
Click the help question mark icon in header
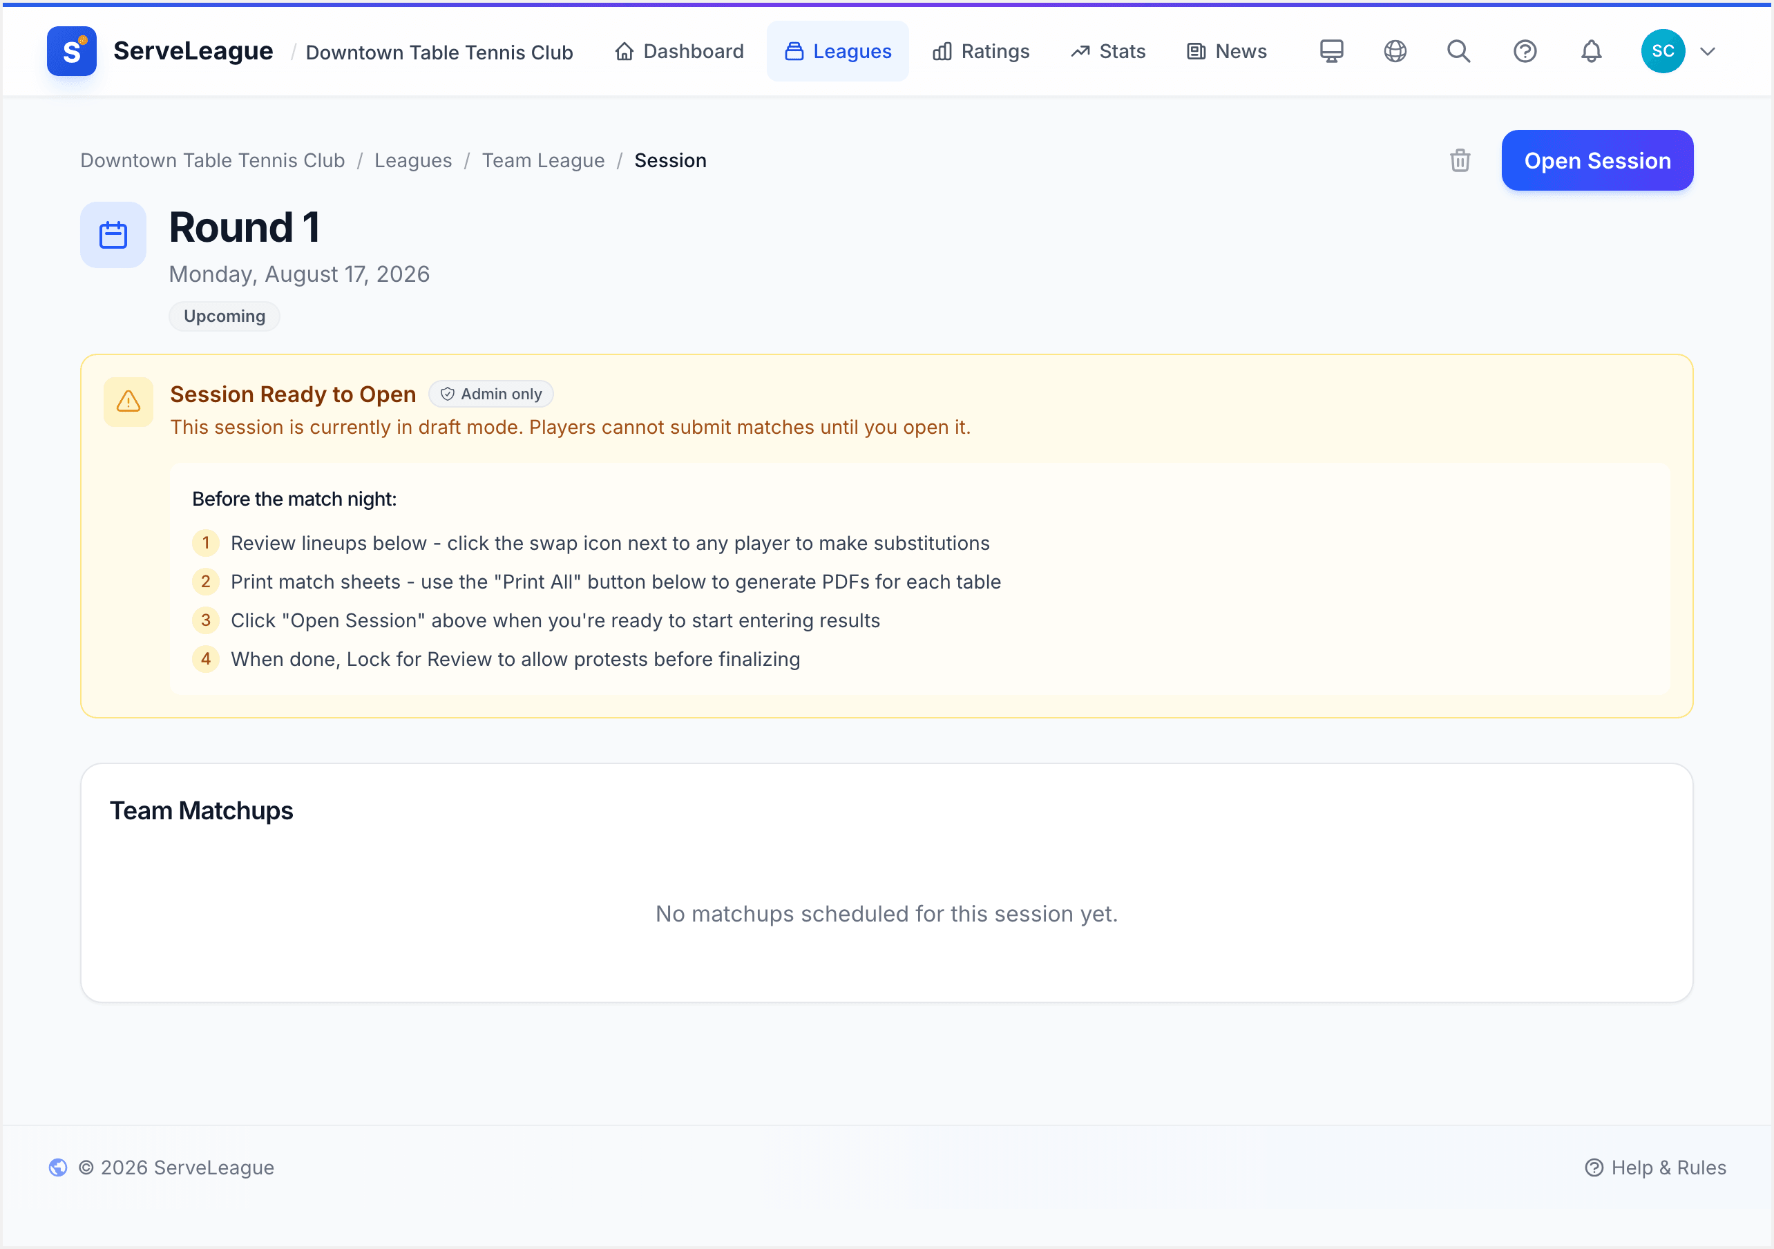pyautogui.click(x=1525, y=51)
